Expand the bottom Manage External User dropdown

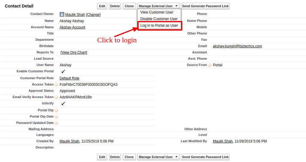coord(159,157)
